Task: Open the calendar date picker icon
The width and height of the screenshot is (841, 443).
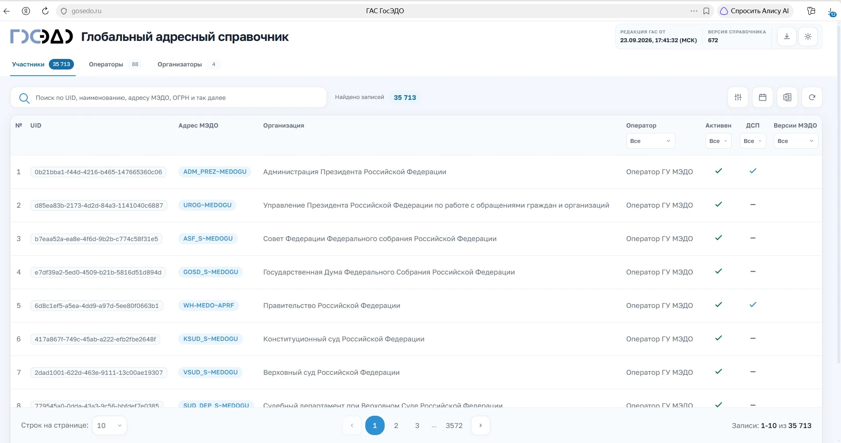Action: pos(763,97)
